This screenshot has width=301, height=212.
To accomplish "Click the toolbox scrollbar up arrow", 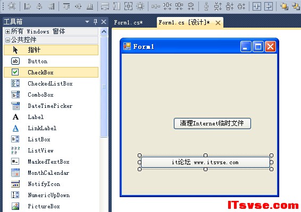I will (104, 31).
